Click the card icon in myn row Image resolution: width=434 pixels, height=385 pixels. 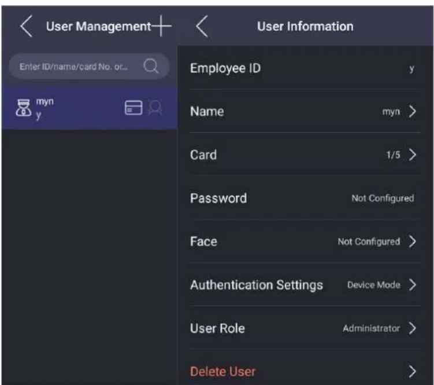[133, 108]
